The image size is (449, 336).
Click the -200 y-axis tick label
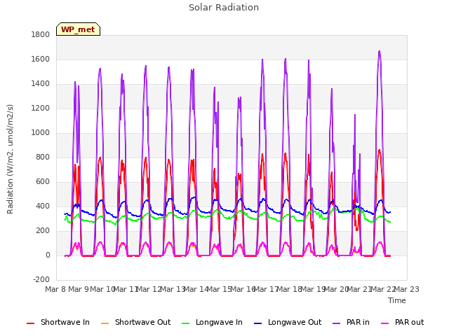point(41,280)
